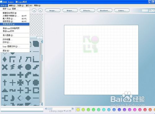
Task: Pick the hollow diamond outline shape
Action: (x=20, y=98)
